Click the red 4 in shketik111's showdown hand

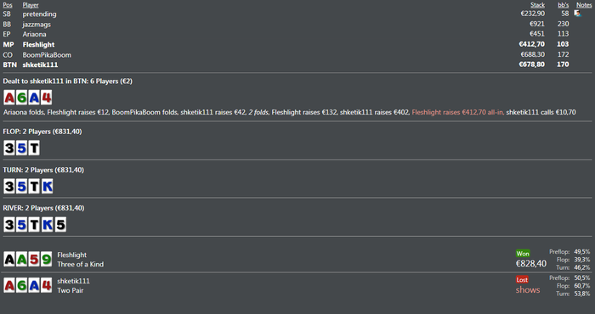(46, 285)
